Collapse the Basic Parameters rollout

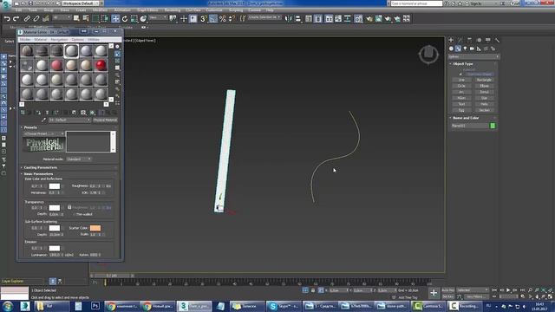[38, 174]
